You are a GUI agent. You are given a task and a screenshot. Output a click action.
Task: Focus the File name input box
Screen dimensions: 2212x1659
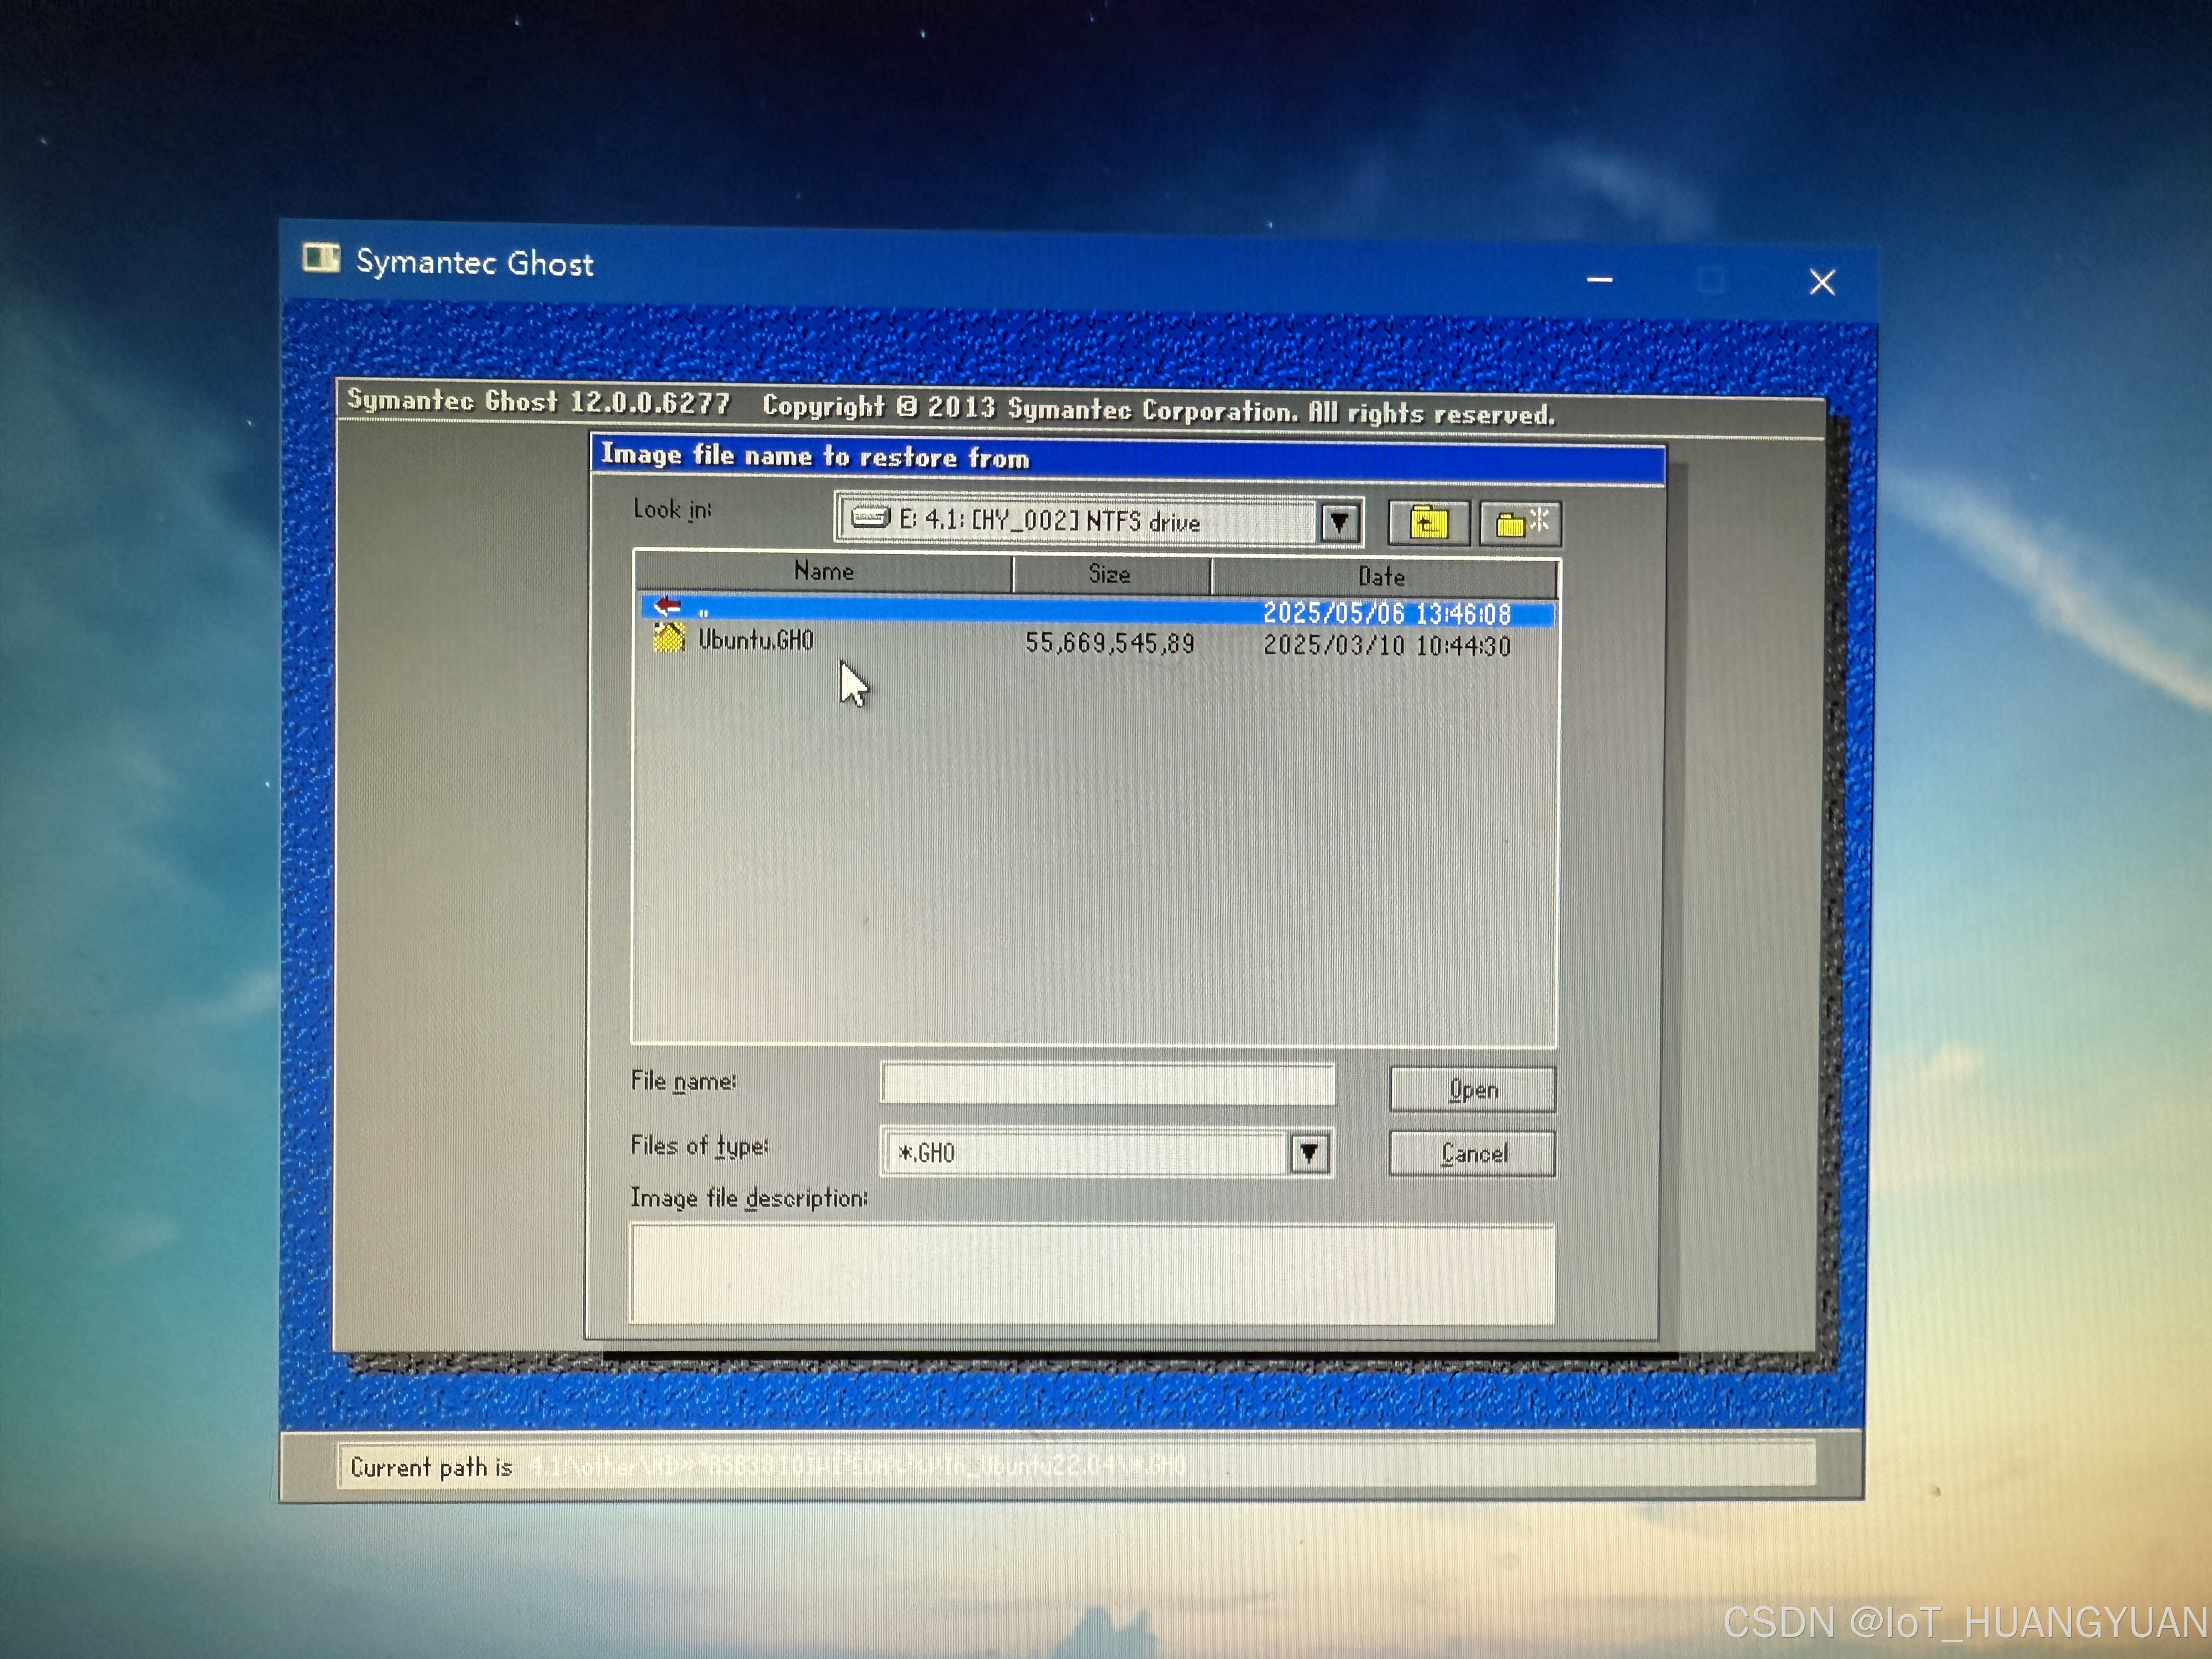tap(1107, 1084)
